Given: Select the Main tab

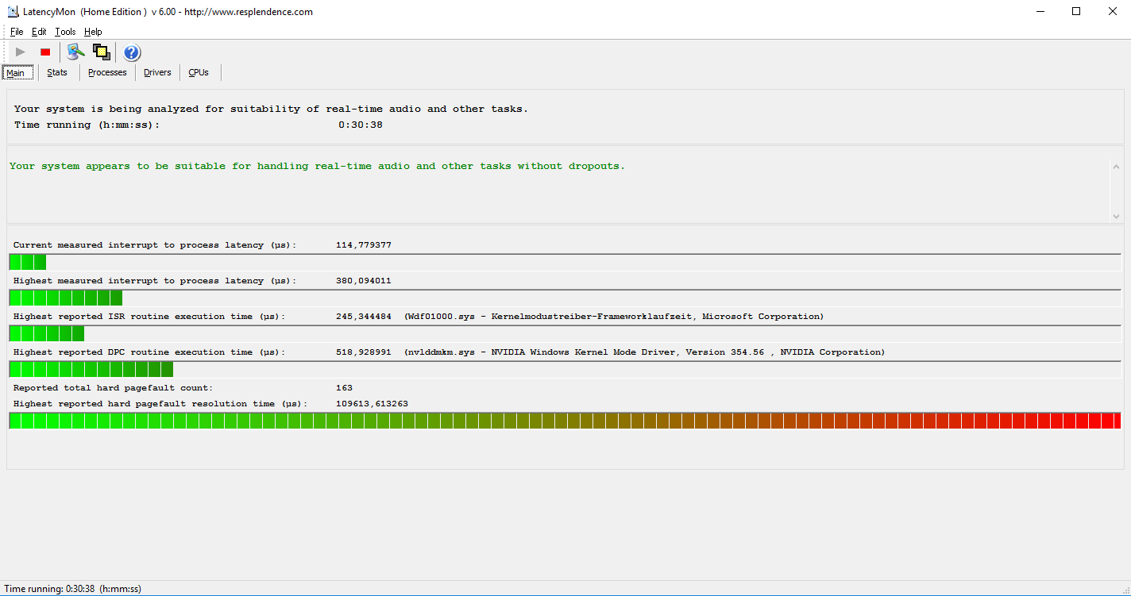Looking at the screenshot, I should point(17,72).
